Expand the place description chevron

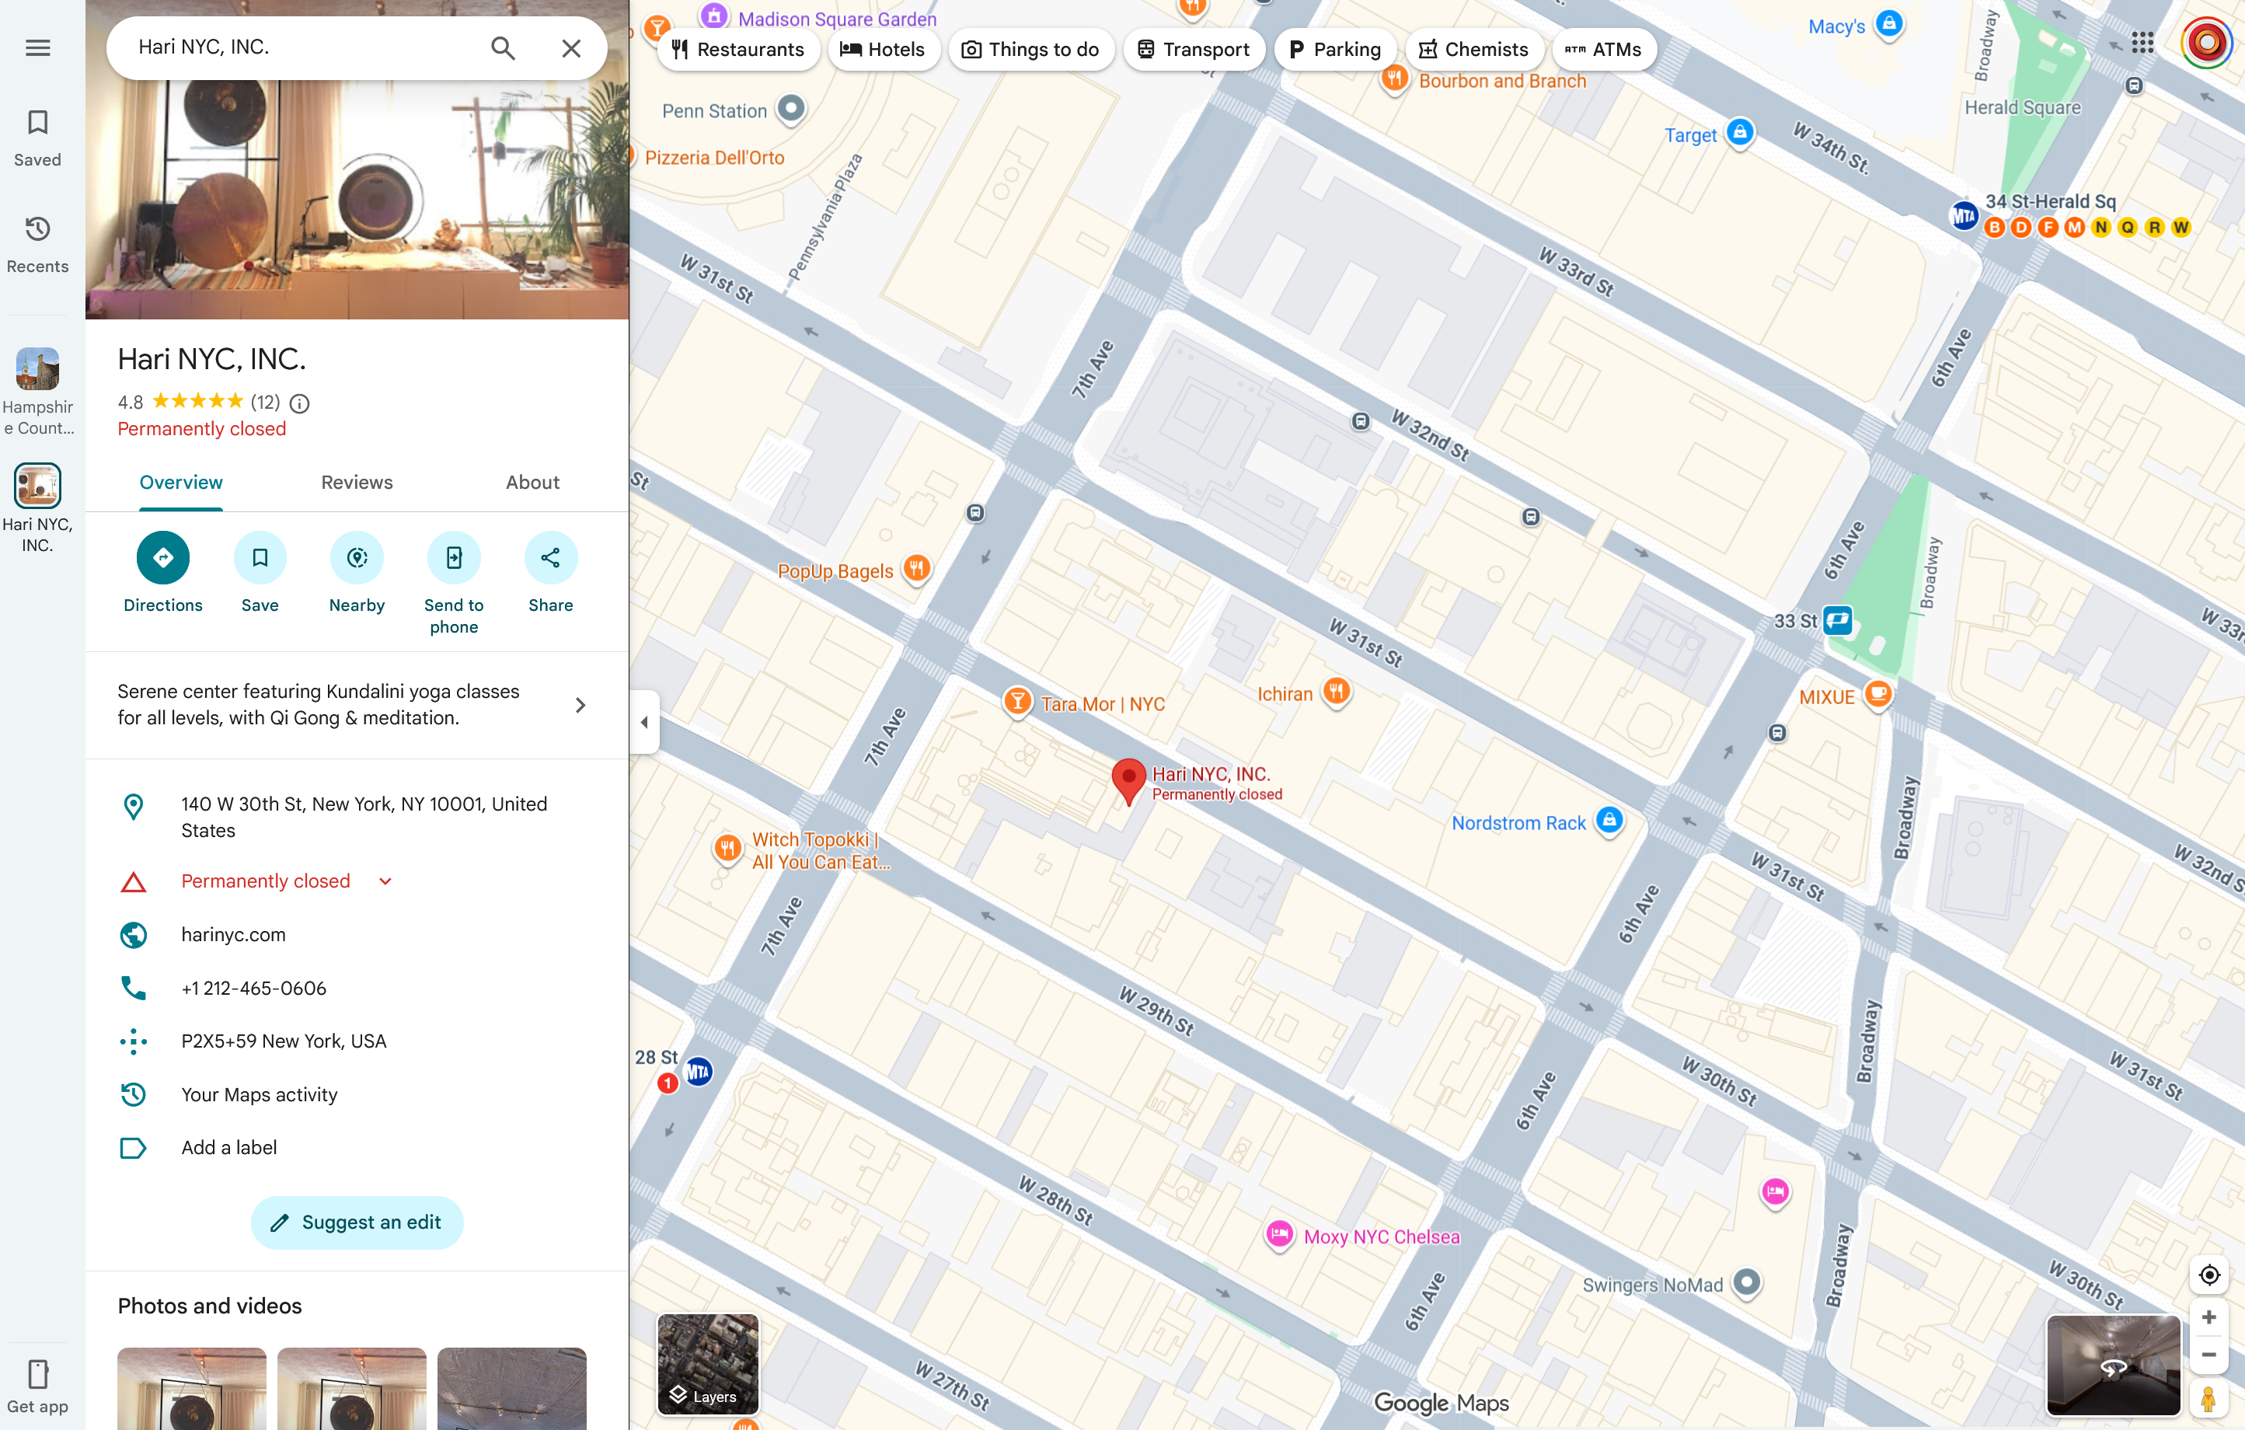pyautogui.click(x=580, y=705)
